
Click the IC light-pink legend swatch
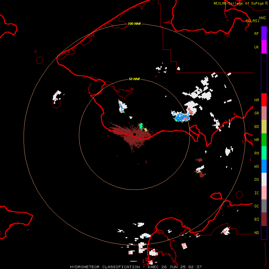point(264,193)
